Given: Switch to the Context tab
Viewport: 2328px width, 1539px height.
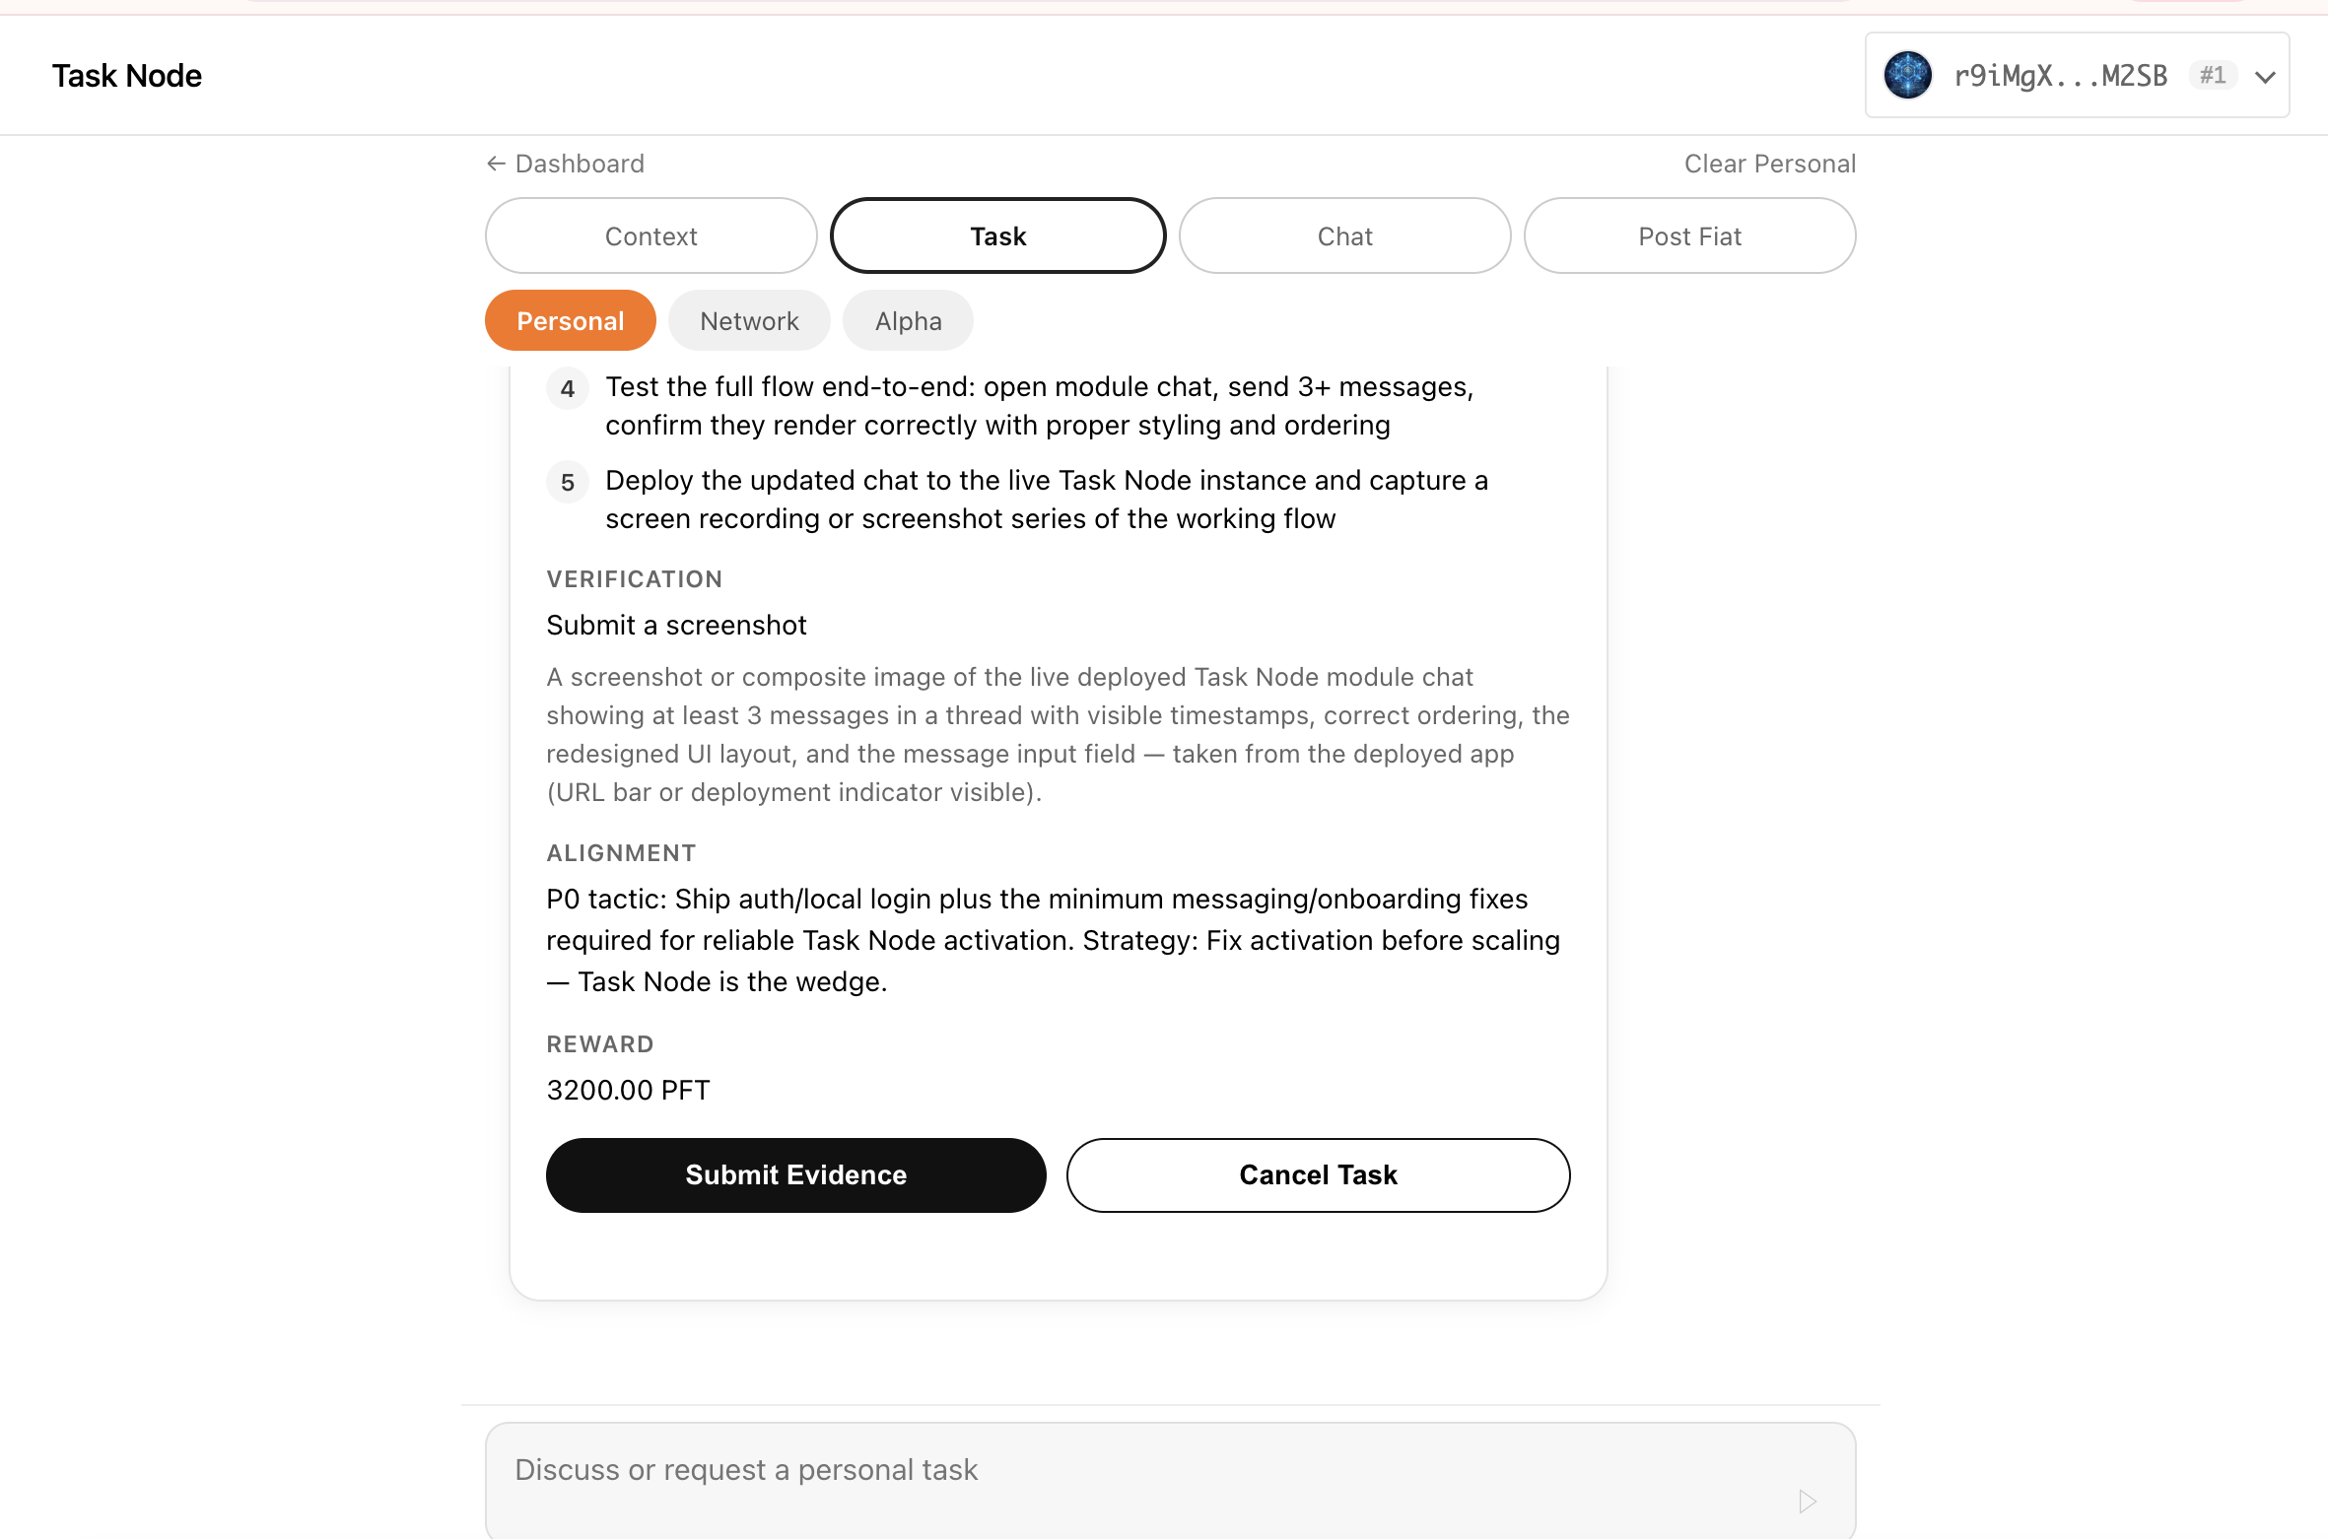Looking at the screenshot, I should click(650, 235).
